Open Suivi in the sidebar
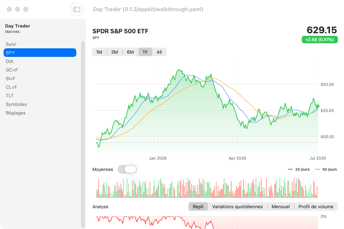The width and height of the screenshot is (344, 229). (40, 44)
